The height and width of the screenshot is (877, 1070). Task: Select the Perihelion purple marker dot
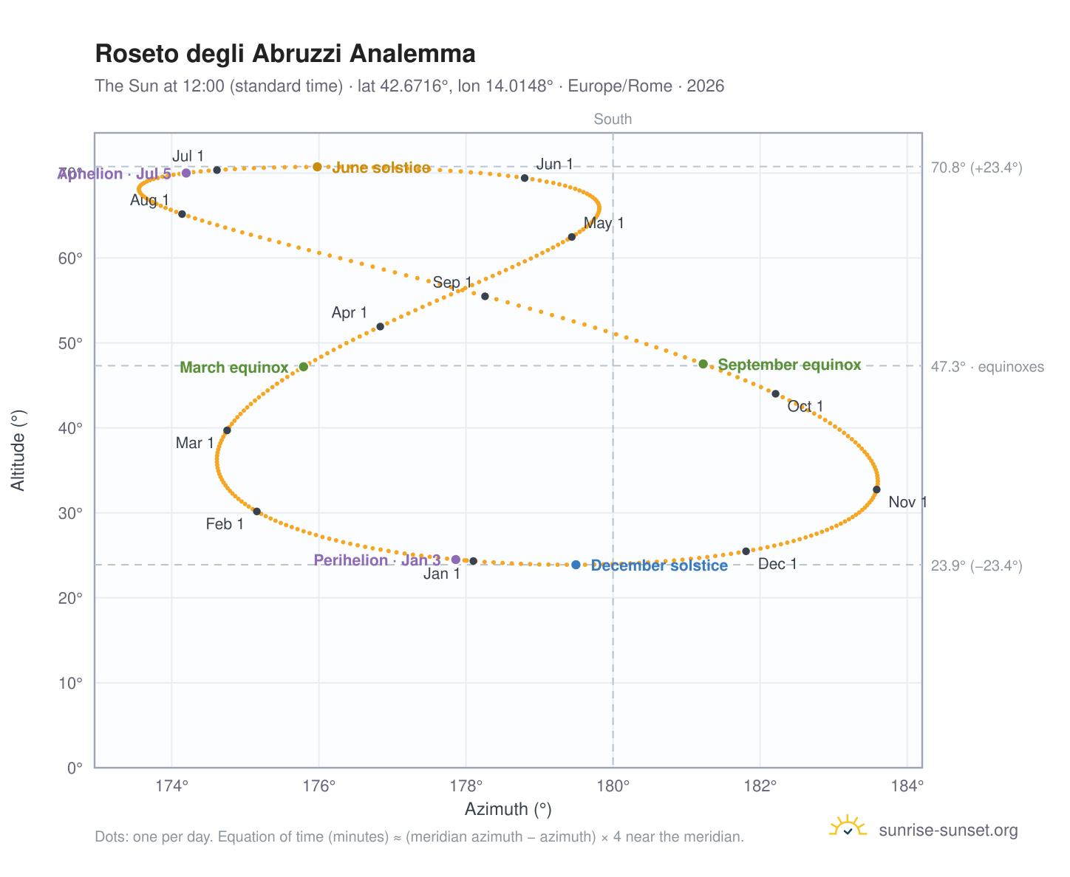(455, 560)
